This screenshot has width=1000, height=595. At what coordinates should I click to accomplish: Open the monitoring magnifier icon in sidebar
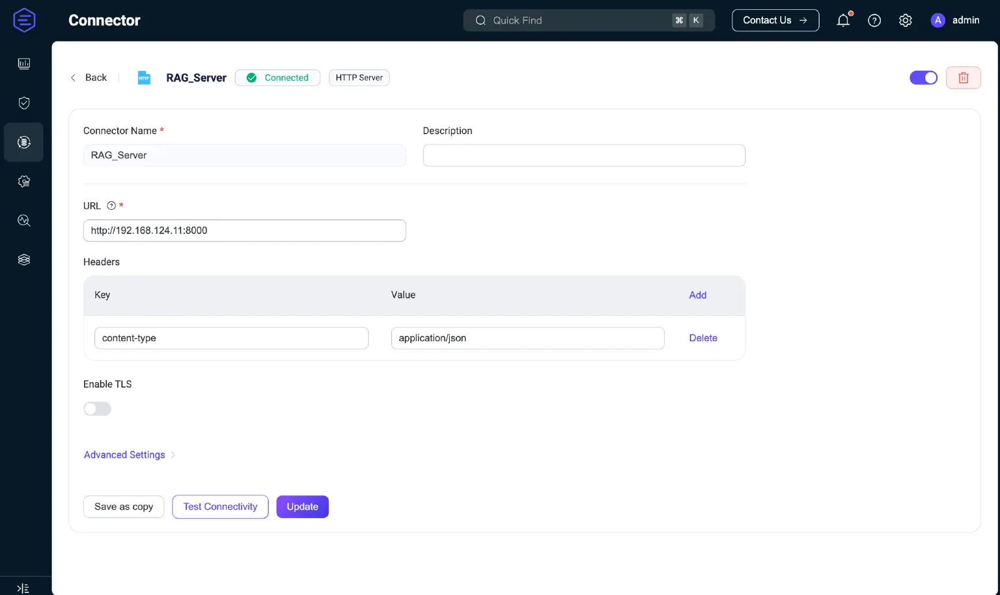tap(24, 220)
